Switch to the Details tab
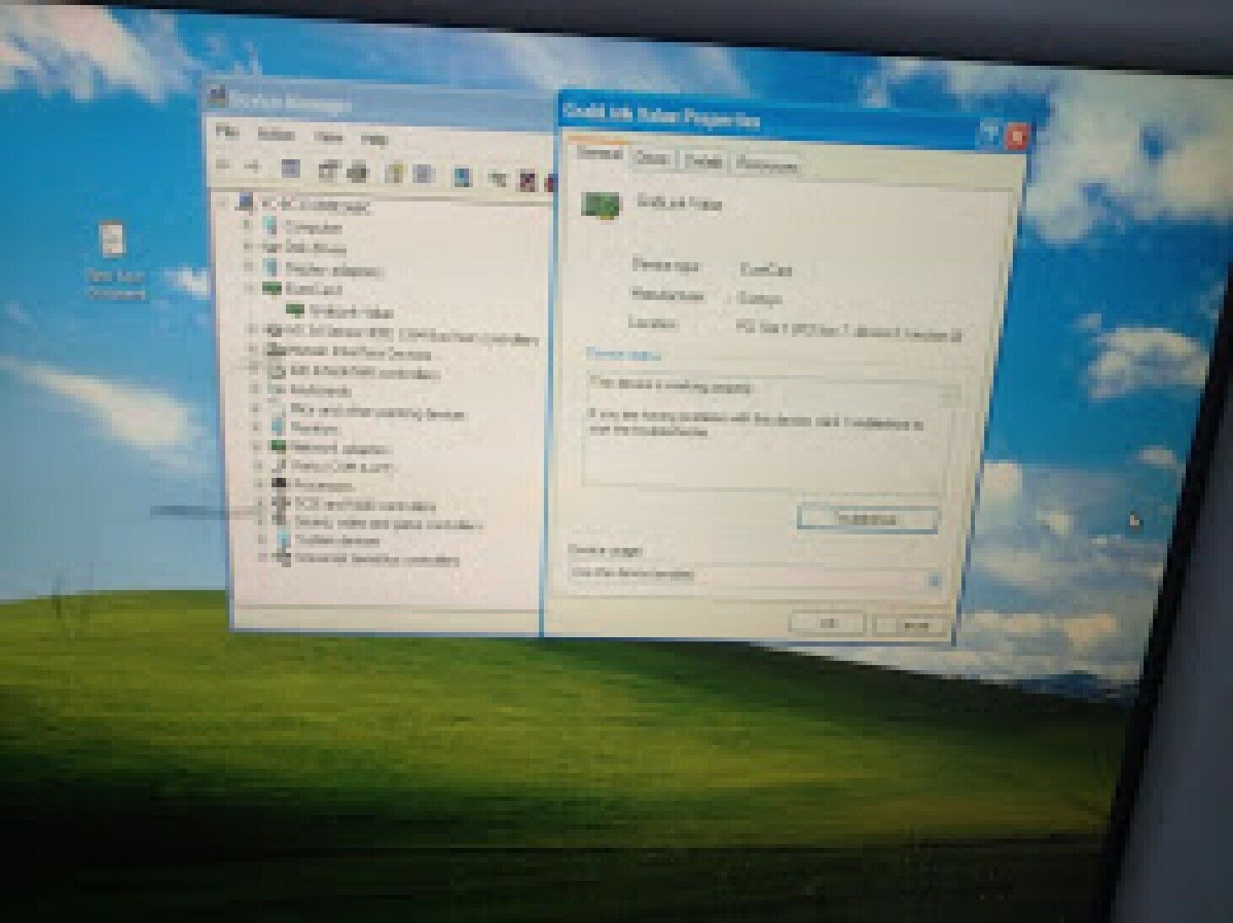The image size is (1233, 923). click(703, 161)
